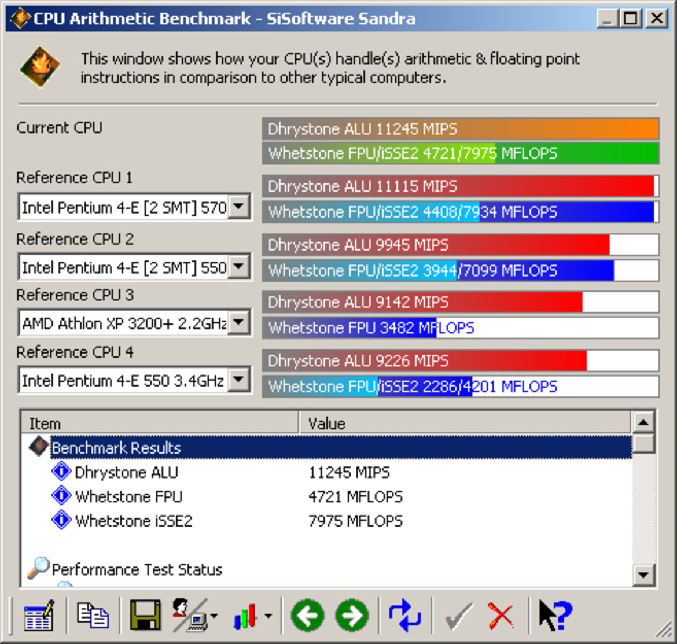This screenshot has height=644, width=677.
Task: Click the Sandra title bar icon
Action: pos(20,19)
